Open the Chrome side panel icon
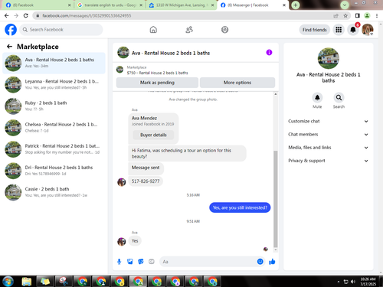 pyautogui.click(x=358, y=15)
